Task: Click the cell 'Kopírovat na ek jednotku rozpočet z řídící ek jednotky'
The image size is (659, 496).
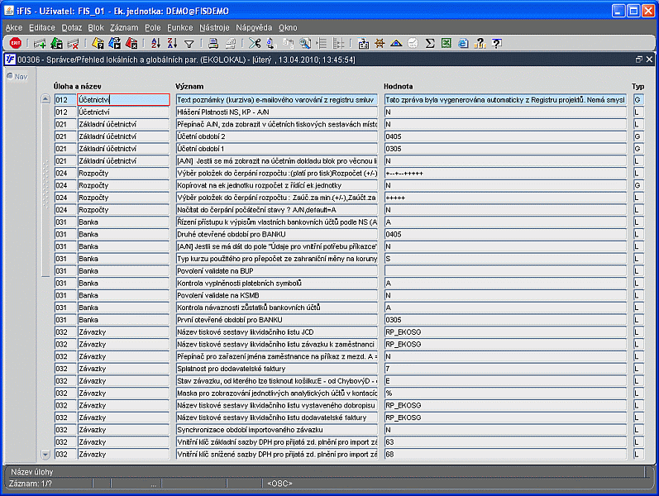Action: [x=276, y=185]
